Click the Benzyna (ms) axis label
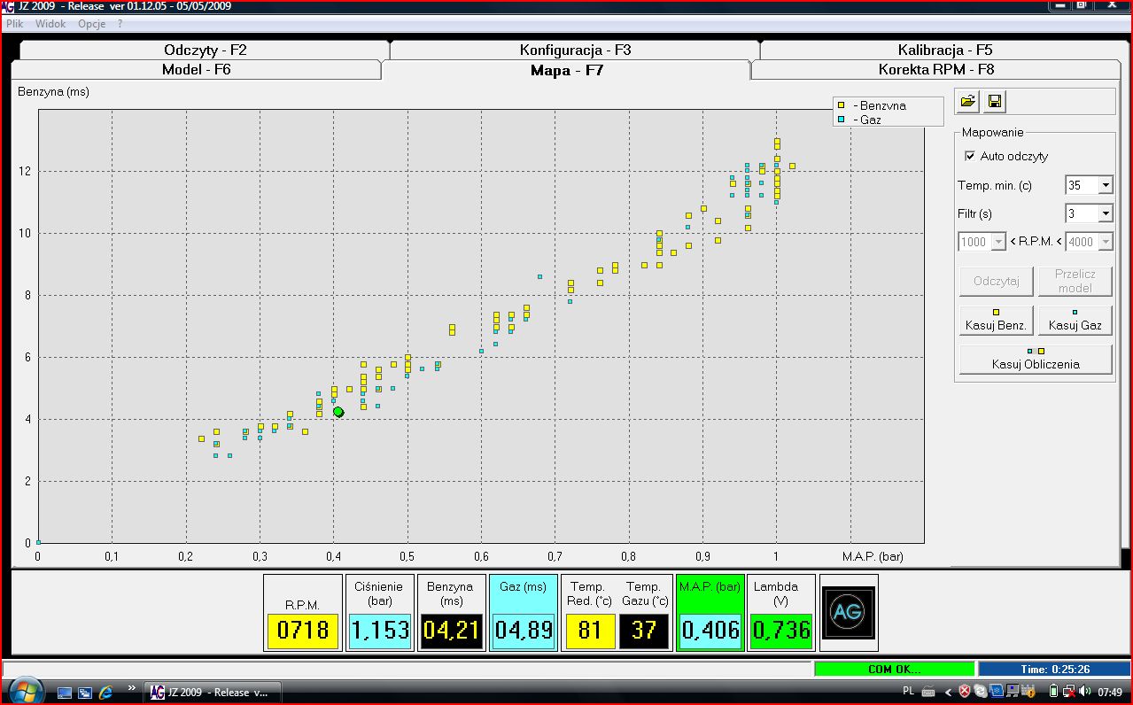The height and width of the screenshot is (705, 1133). click(54, 91)
